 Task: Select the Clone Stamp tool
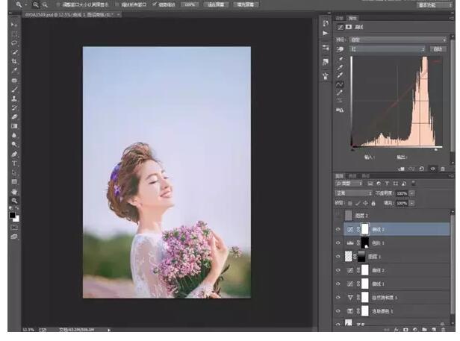click(15, 98)
